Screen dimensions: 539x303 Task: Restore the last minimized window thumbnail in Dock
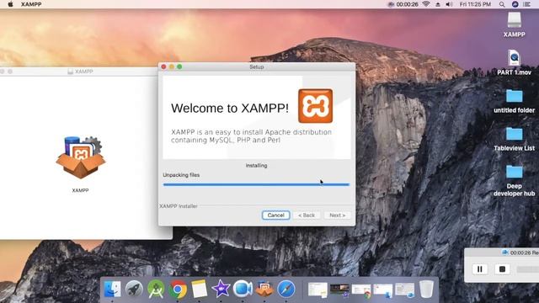tap(404, 290)
